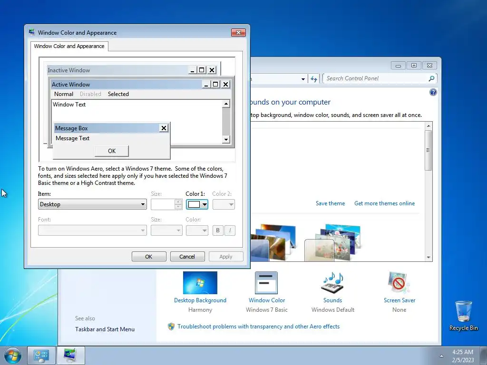Click the Color 1 swatch
The width and height of the screenshot is (487, 365).
coord(194,204)
